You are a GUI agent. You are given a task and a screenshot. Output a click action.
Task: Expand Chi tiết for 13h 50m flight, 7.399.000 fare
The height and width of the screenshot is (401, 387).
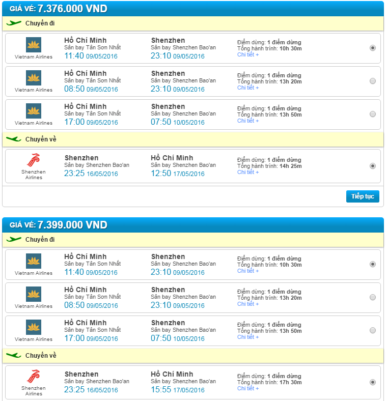point(248,337)
